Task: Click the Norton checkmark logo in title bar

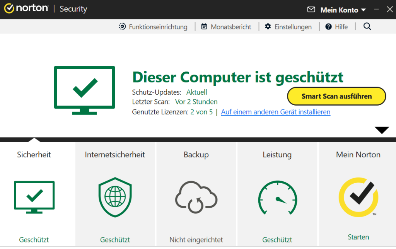Action: click(x=9, y=9)
